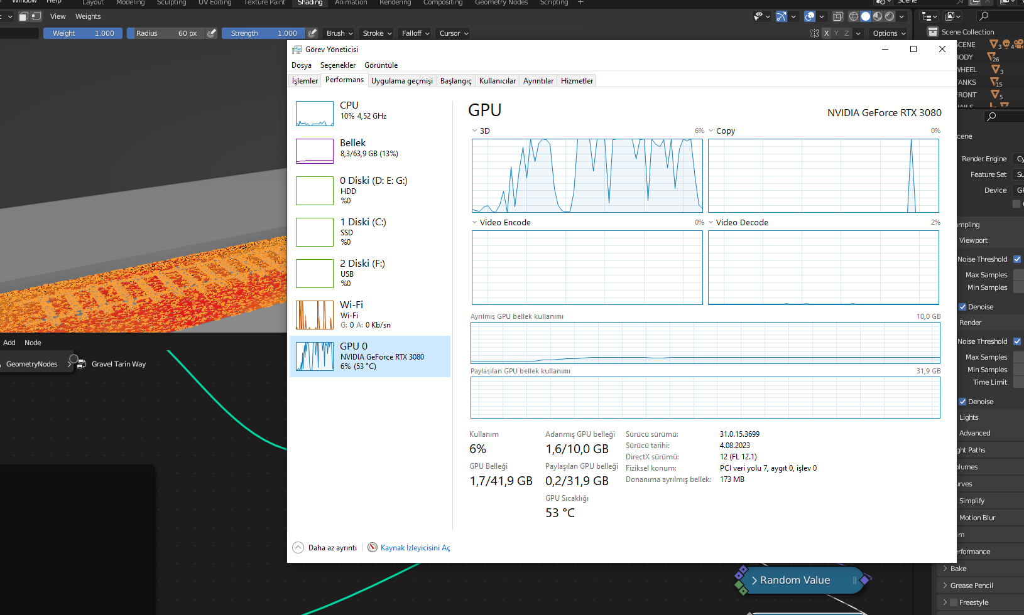Image resolution: width=1024 pixels, height=615 pixels.
Task: Switch viewport to wireframe shading
Action: coord(854,16)
